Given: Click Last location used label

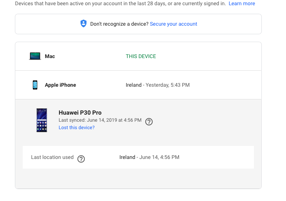Looking at the screenshot, I should click(52, 157).
